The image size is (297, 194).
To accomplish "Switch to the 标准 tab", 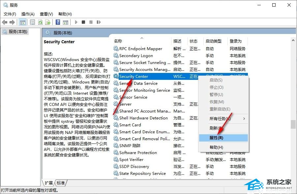I will [61, 183].
